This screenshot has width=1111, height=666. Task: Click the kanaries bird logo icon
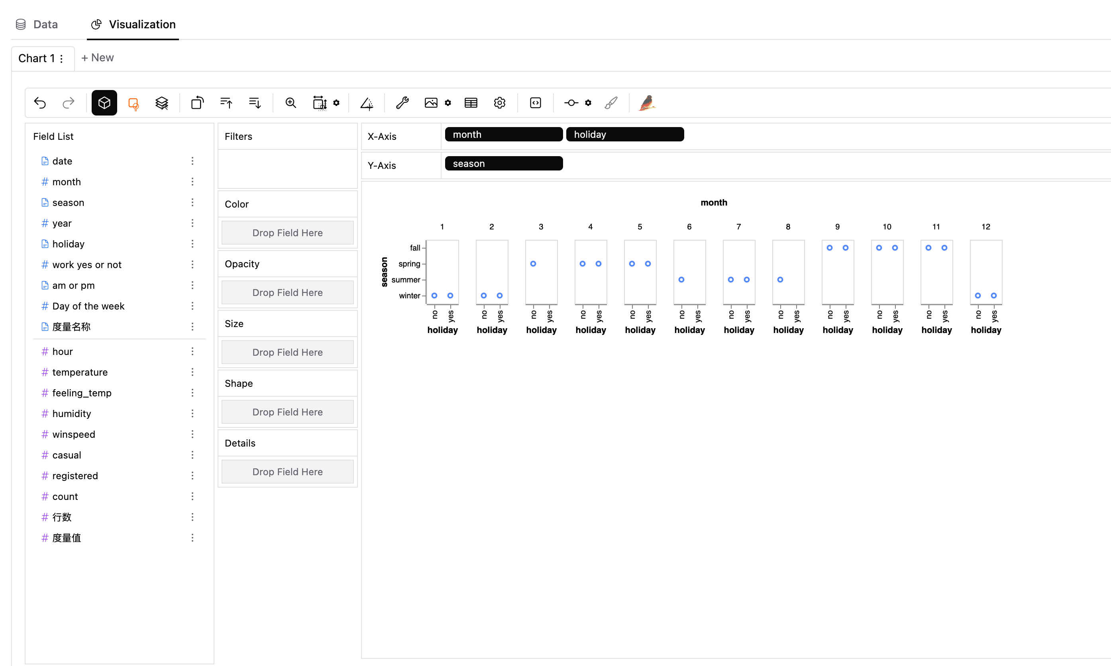click(646, 103)
